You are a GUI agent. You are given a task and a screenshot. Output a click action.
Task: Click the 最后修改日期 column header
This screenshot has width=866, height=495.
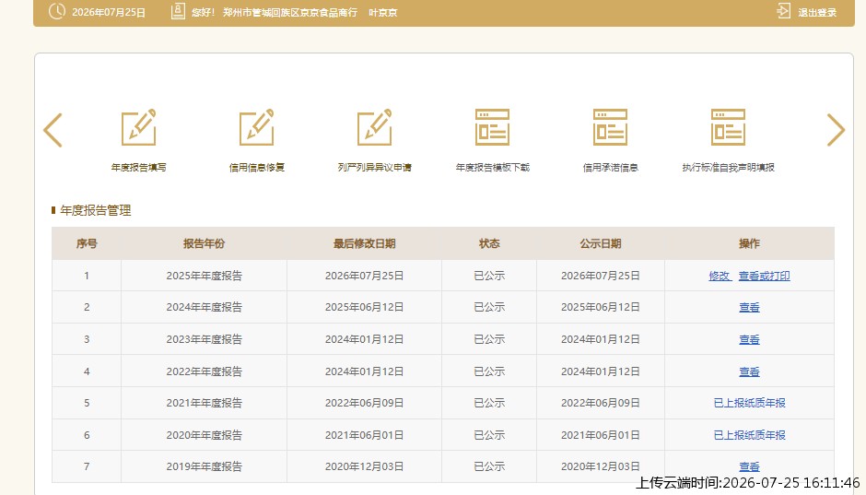coord(364,243)
